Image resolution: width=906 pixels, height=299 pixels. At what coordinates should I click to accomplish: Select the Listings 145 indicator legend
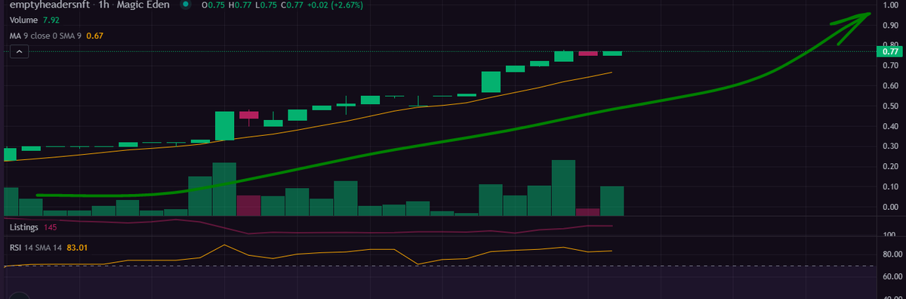point(33,227)
